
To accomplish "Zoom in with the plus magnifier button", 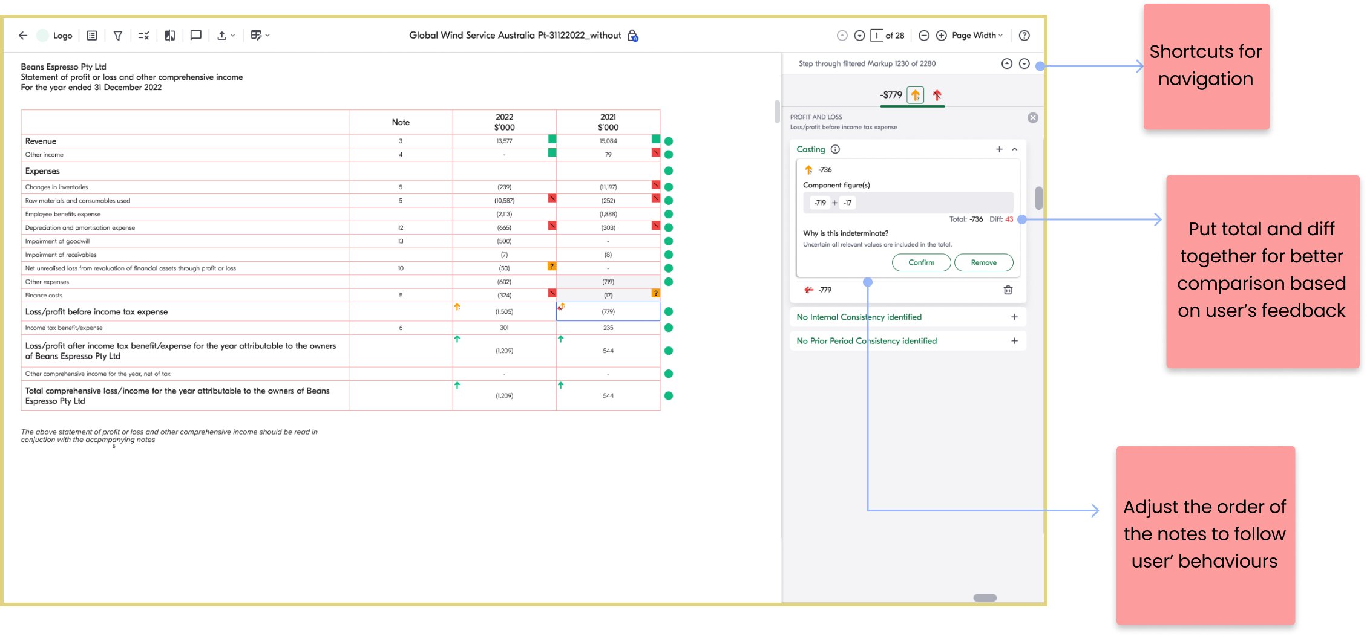I will (941, 36).
